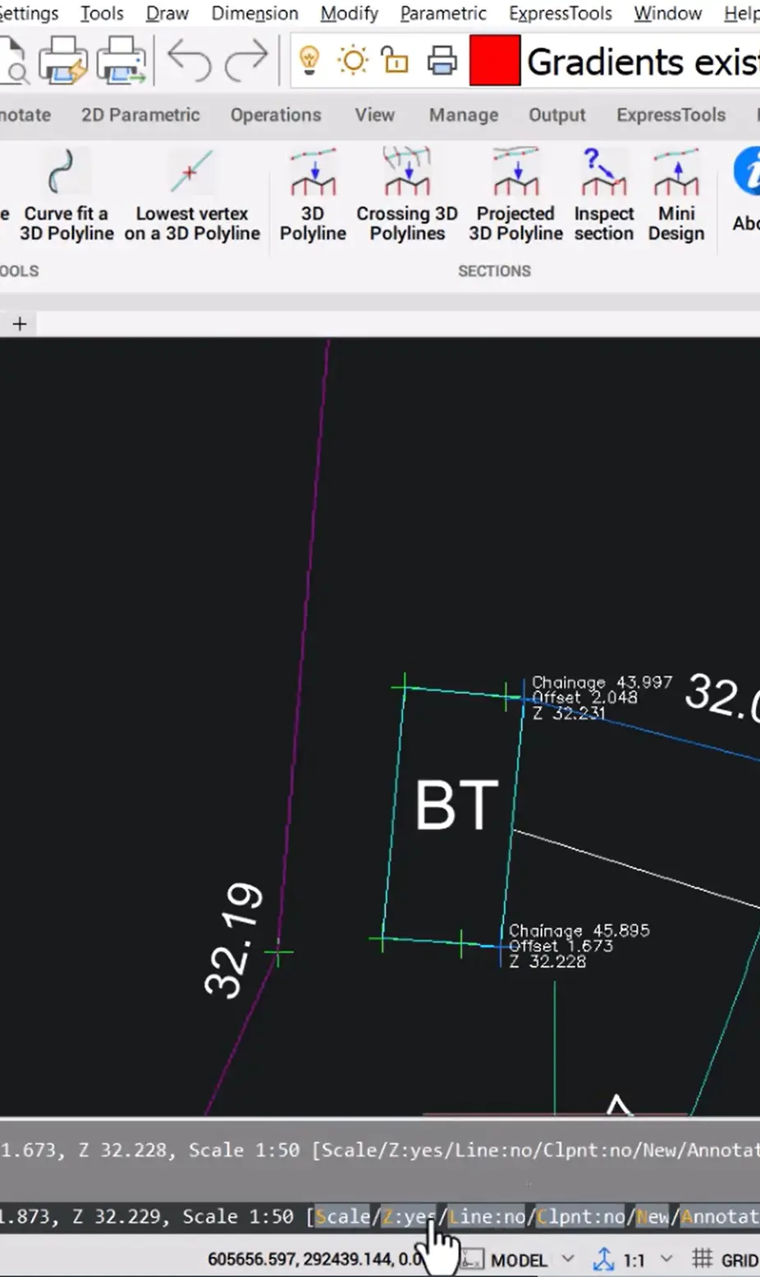Open the Settings menu
The width and height of the screenshot is (760, 1277).
point(30,14)
